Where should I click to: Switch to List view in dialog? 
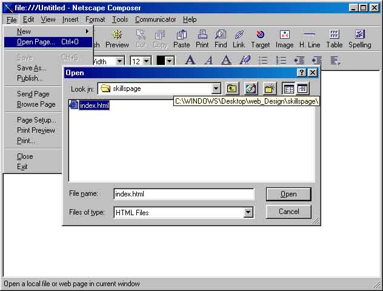click(x=288, y=89)
